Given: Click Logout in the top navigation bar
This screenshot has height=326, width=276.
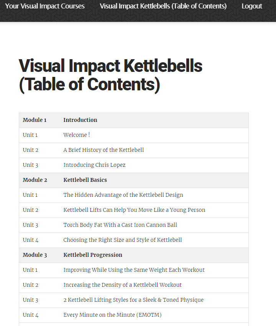Looking at the screenshot, I should (x=252, y=6).
